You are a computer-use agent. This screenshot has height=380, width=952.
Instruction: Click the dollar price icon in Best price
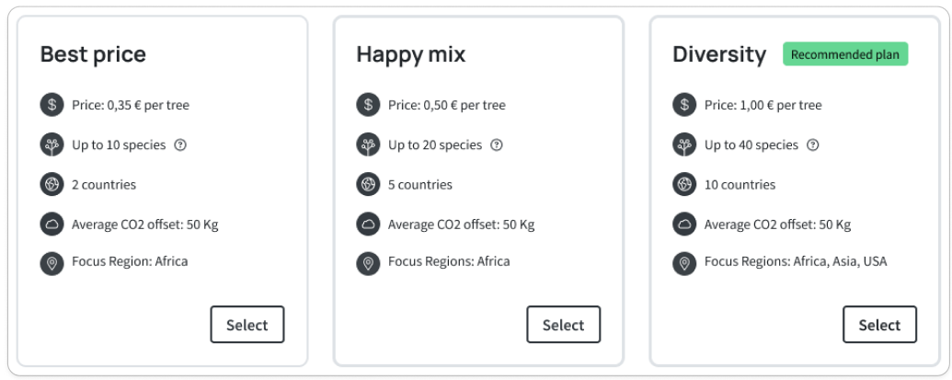point(52,105)
